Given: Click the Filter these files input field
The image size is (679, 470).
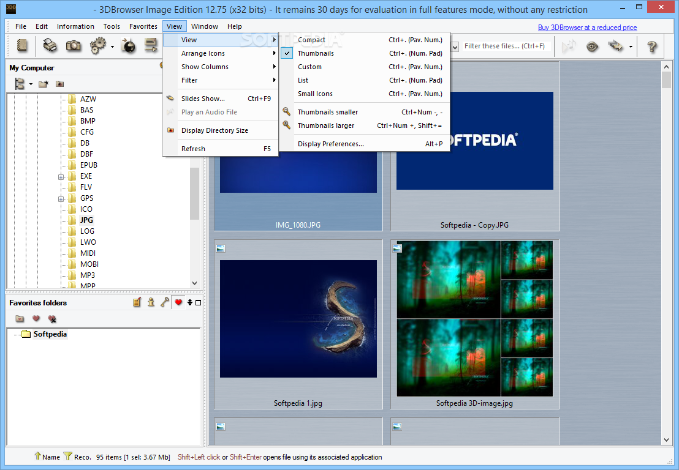Looking at the screenshot, I should click(505, 47).
